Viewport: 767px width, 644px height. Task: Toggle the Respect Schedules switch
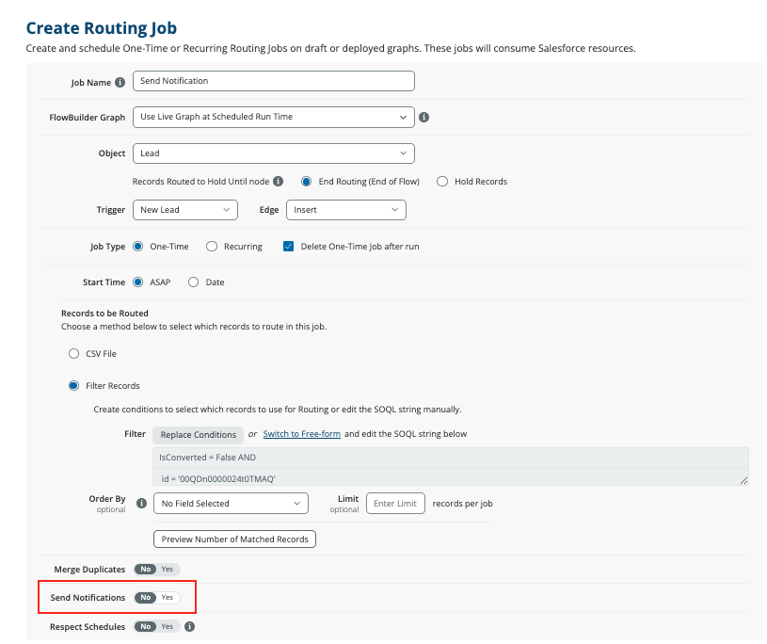click(x=156, y=626)
